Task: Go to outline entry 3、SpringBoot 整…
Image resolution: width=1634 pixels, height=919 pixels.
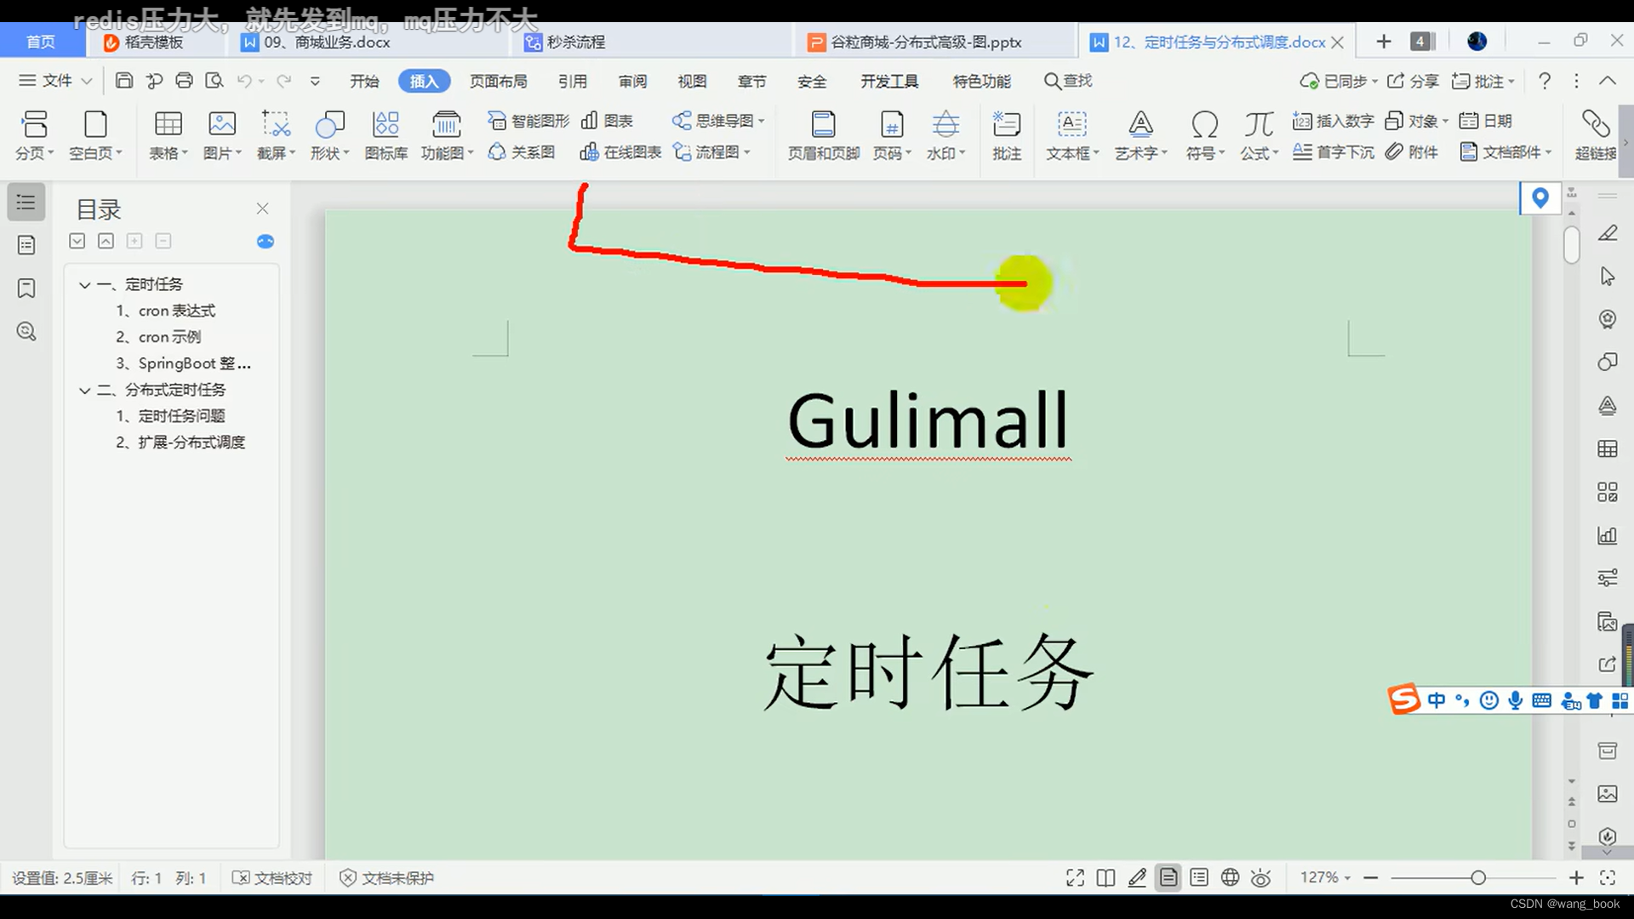Action: click(183, 364)
